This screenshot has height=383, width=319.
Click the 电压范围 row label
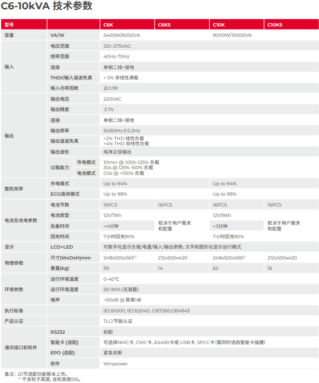pos(60,46)
